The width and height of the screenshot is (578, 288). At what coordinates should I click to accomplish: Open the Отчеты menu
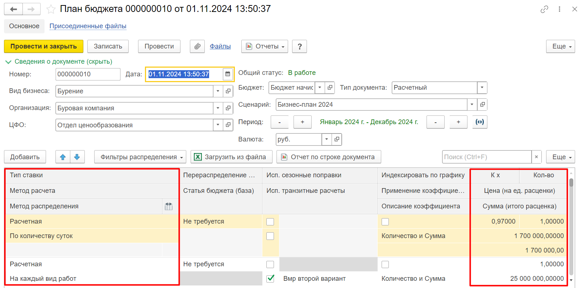[265, 46]
